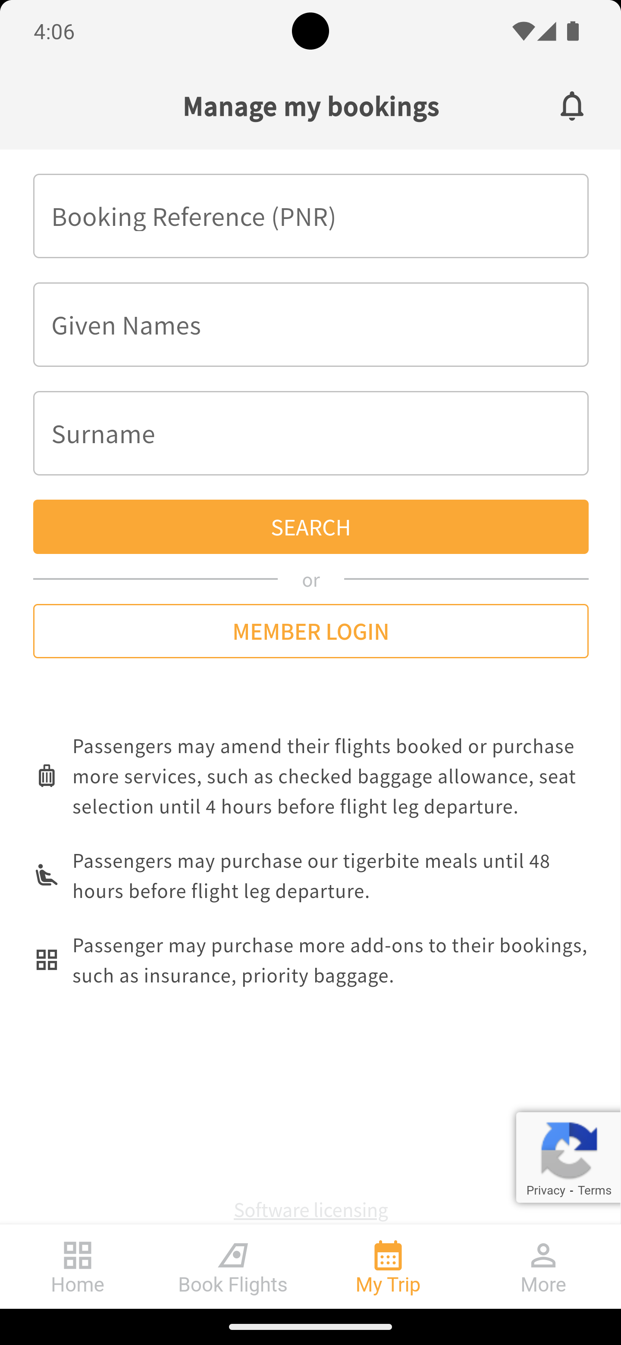Screen dimensions: 621x1345
Task: Open the reCAPTCHA Terms link
Action: [594, 1190]
